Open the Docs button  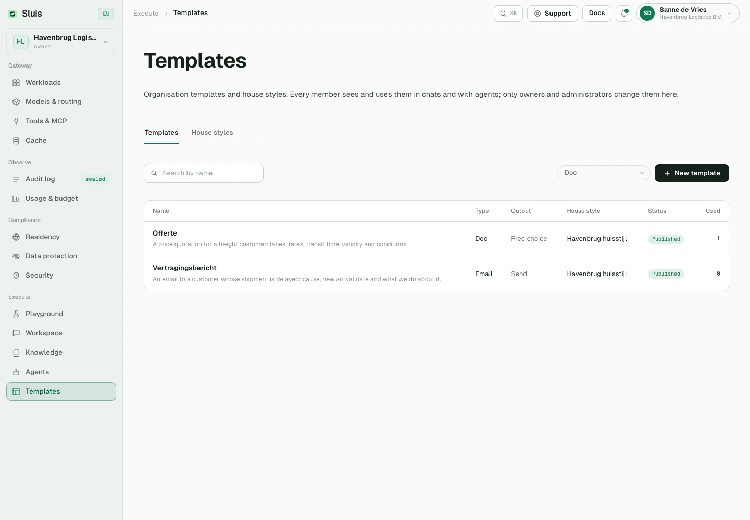(597, 14)
